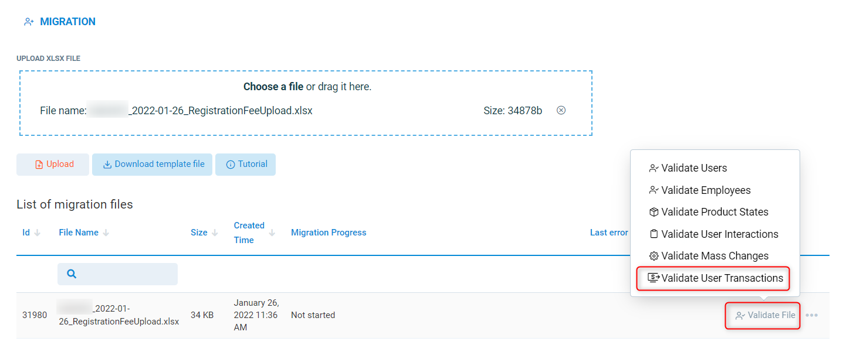Sort table by Id column arrow

(x=38, y=233)
